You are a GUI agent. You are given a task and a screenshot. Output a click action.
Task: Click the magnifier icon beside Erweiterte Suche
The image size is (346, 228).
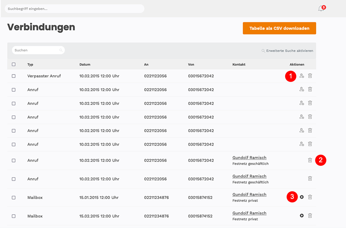263,51
